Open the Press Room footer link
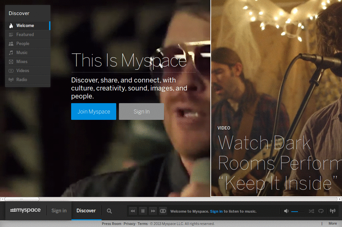 [112, 224]
